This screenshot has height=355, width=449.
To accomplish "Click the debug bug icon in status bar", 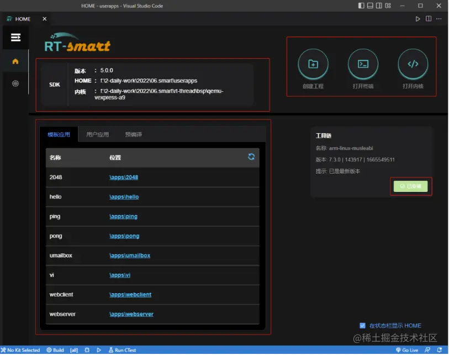I will click(x=87, y=350).
